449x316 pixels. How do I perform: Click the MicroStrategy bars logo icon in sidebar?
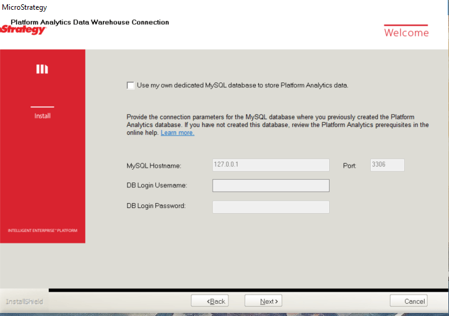(42, 69)
